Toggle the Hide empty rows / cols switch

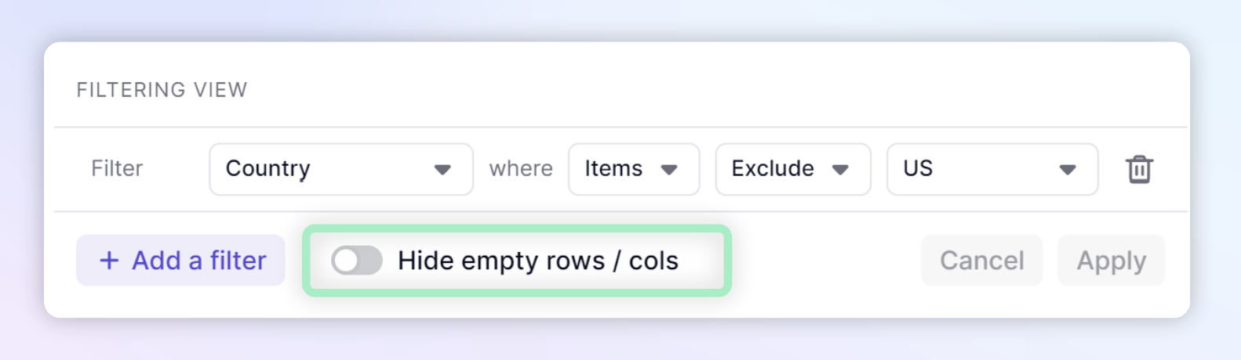pyautogui.click(x=357, y=261)
